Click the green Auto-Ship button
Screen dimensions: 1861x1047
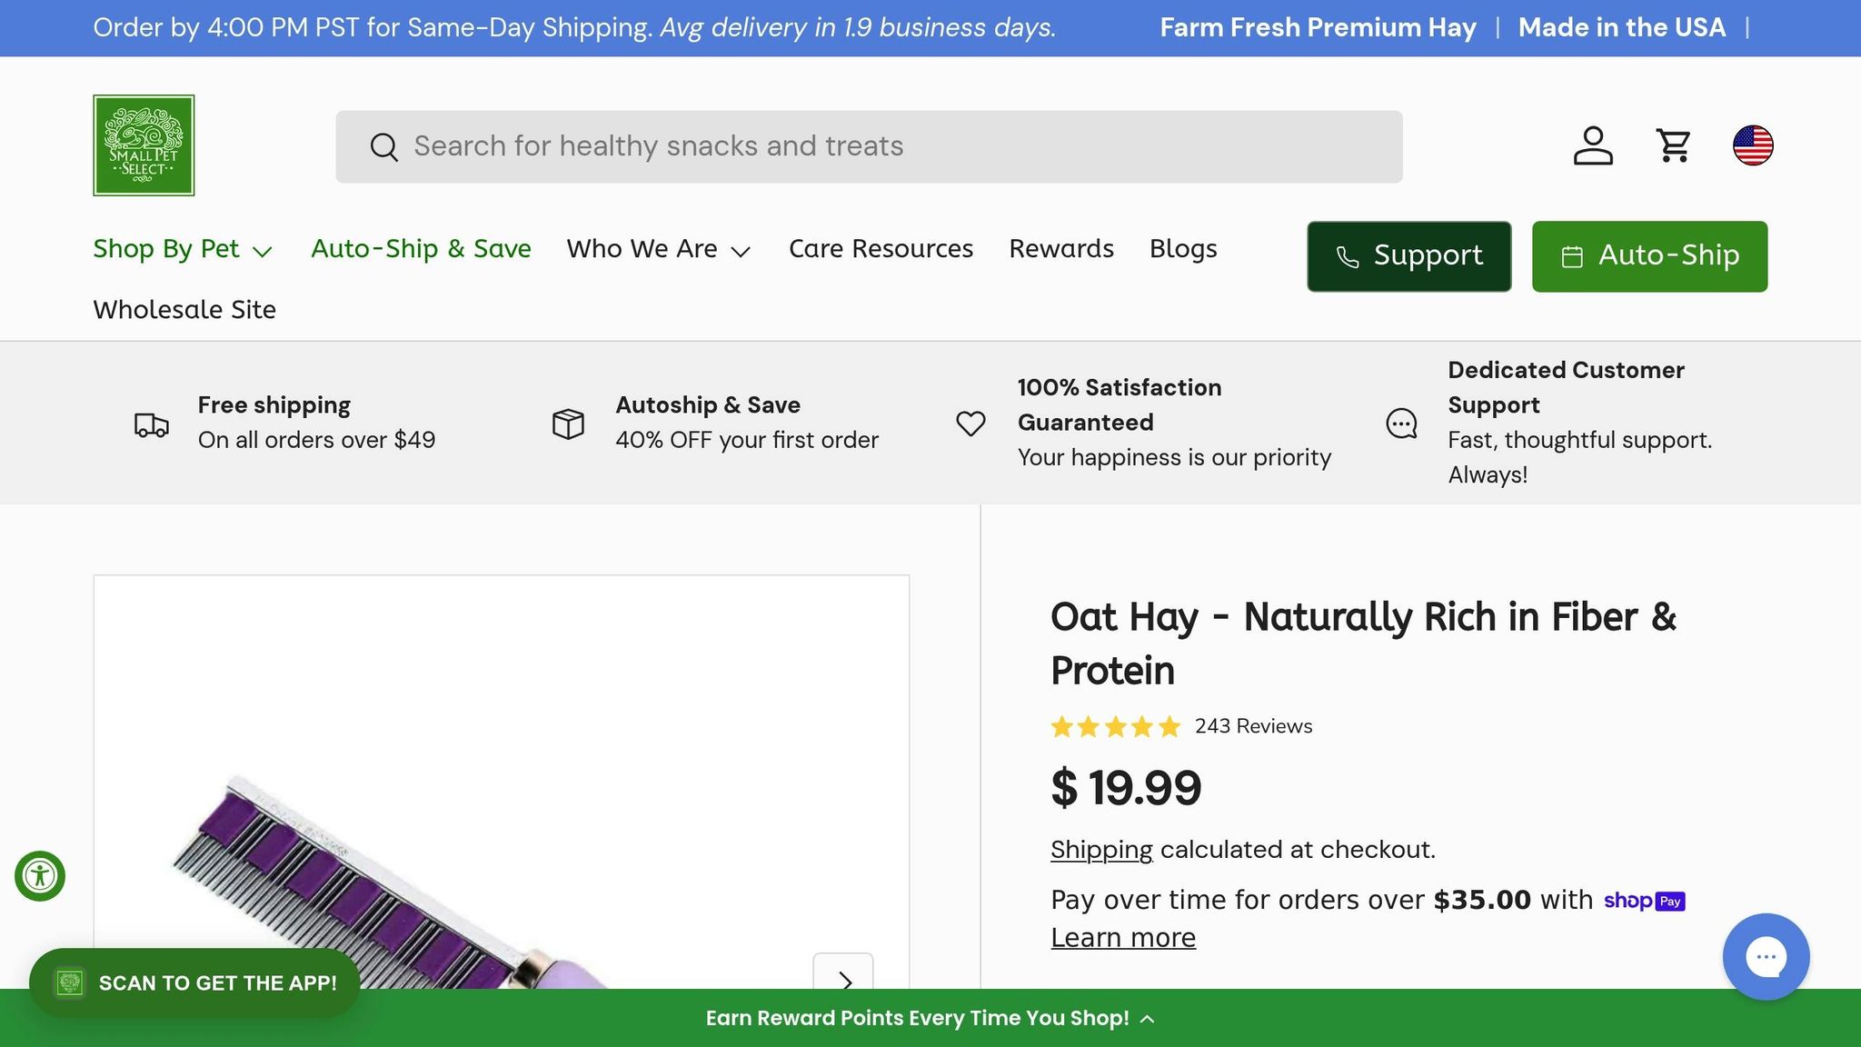click(1649, 256)
